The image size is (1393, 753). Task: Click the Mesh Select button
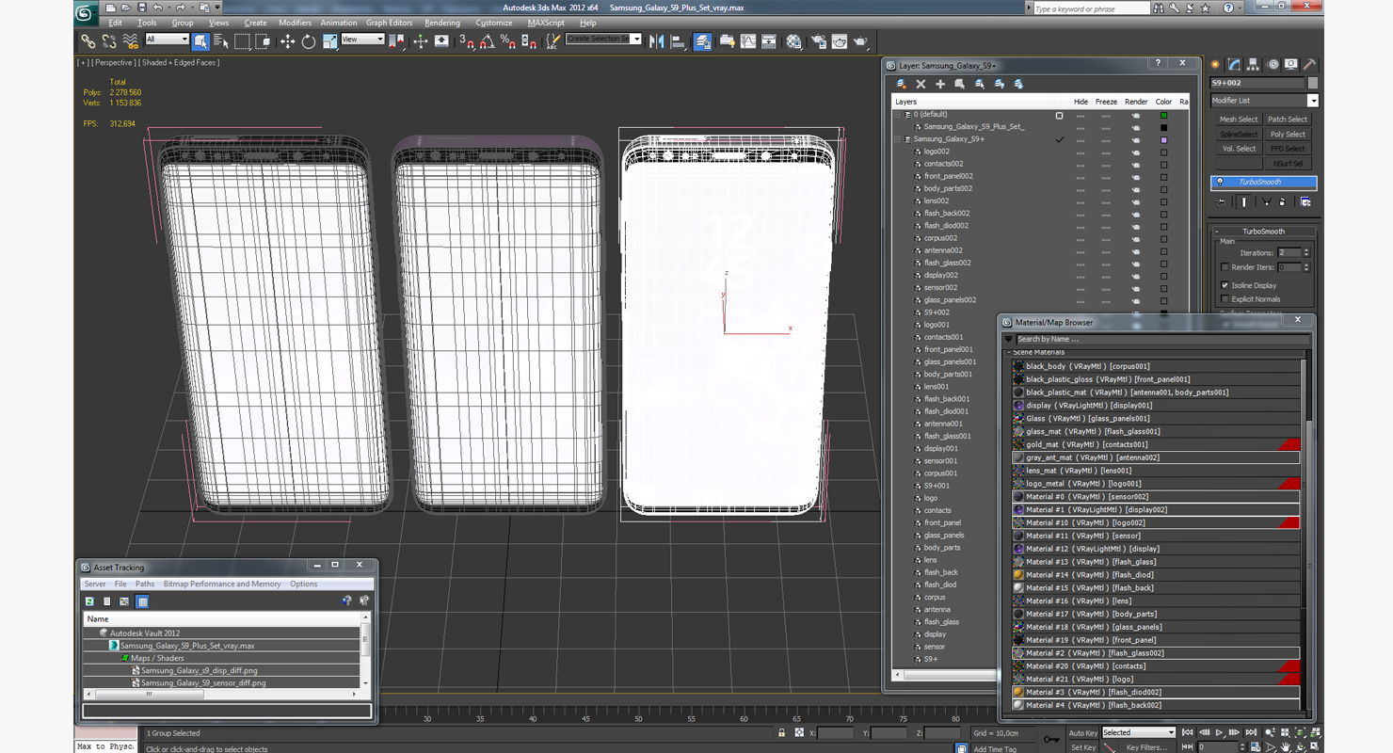1238,120
